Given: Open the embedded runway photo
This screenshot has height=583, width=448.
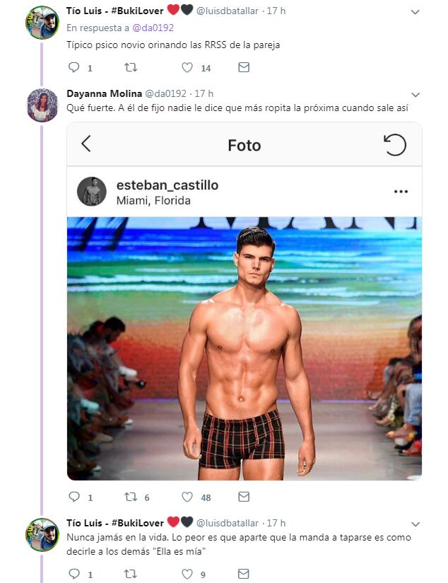Looking at the screenshot, I should (244, 348).
